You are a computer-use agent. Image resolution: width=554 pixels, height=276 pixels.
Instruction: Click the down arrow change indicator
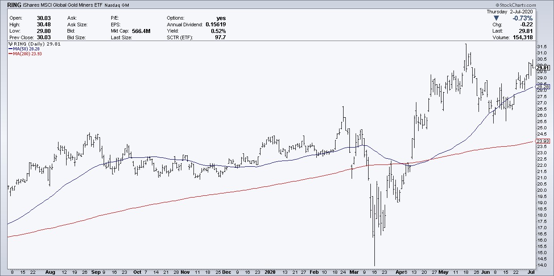tap(489, 18)
